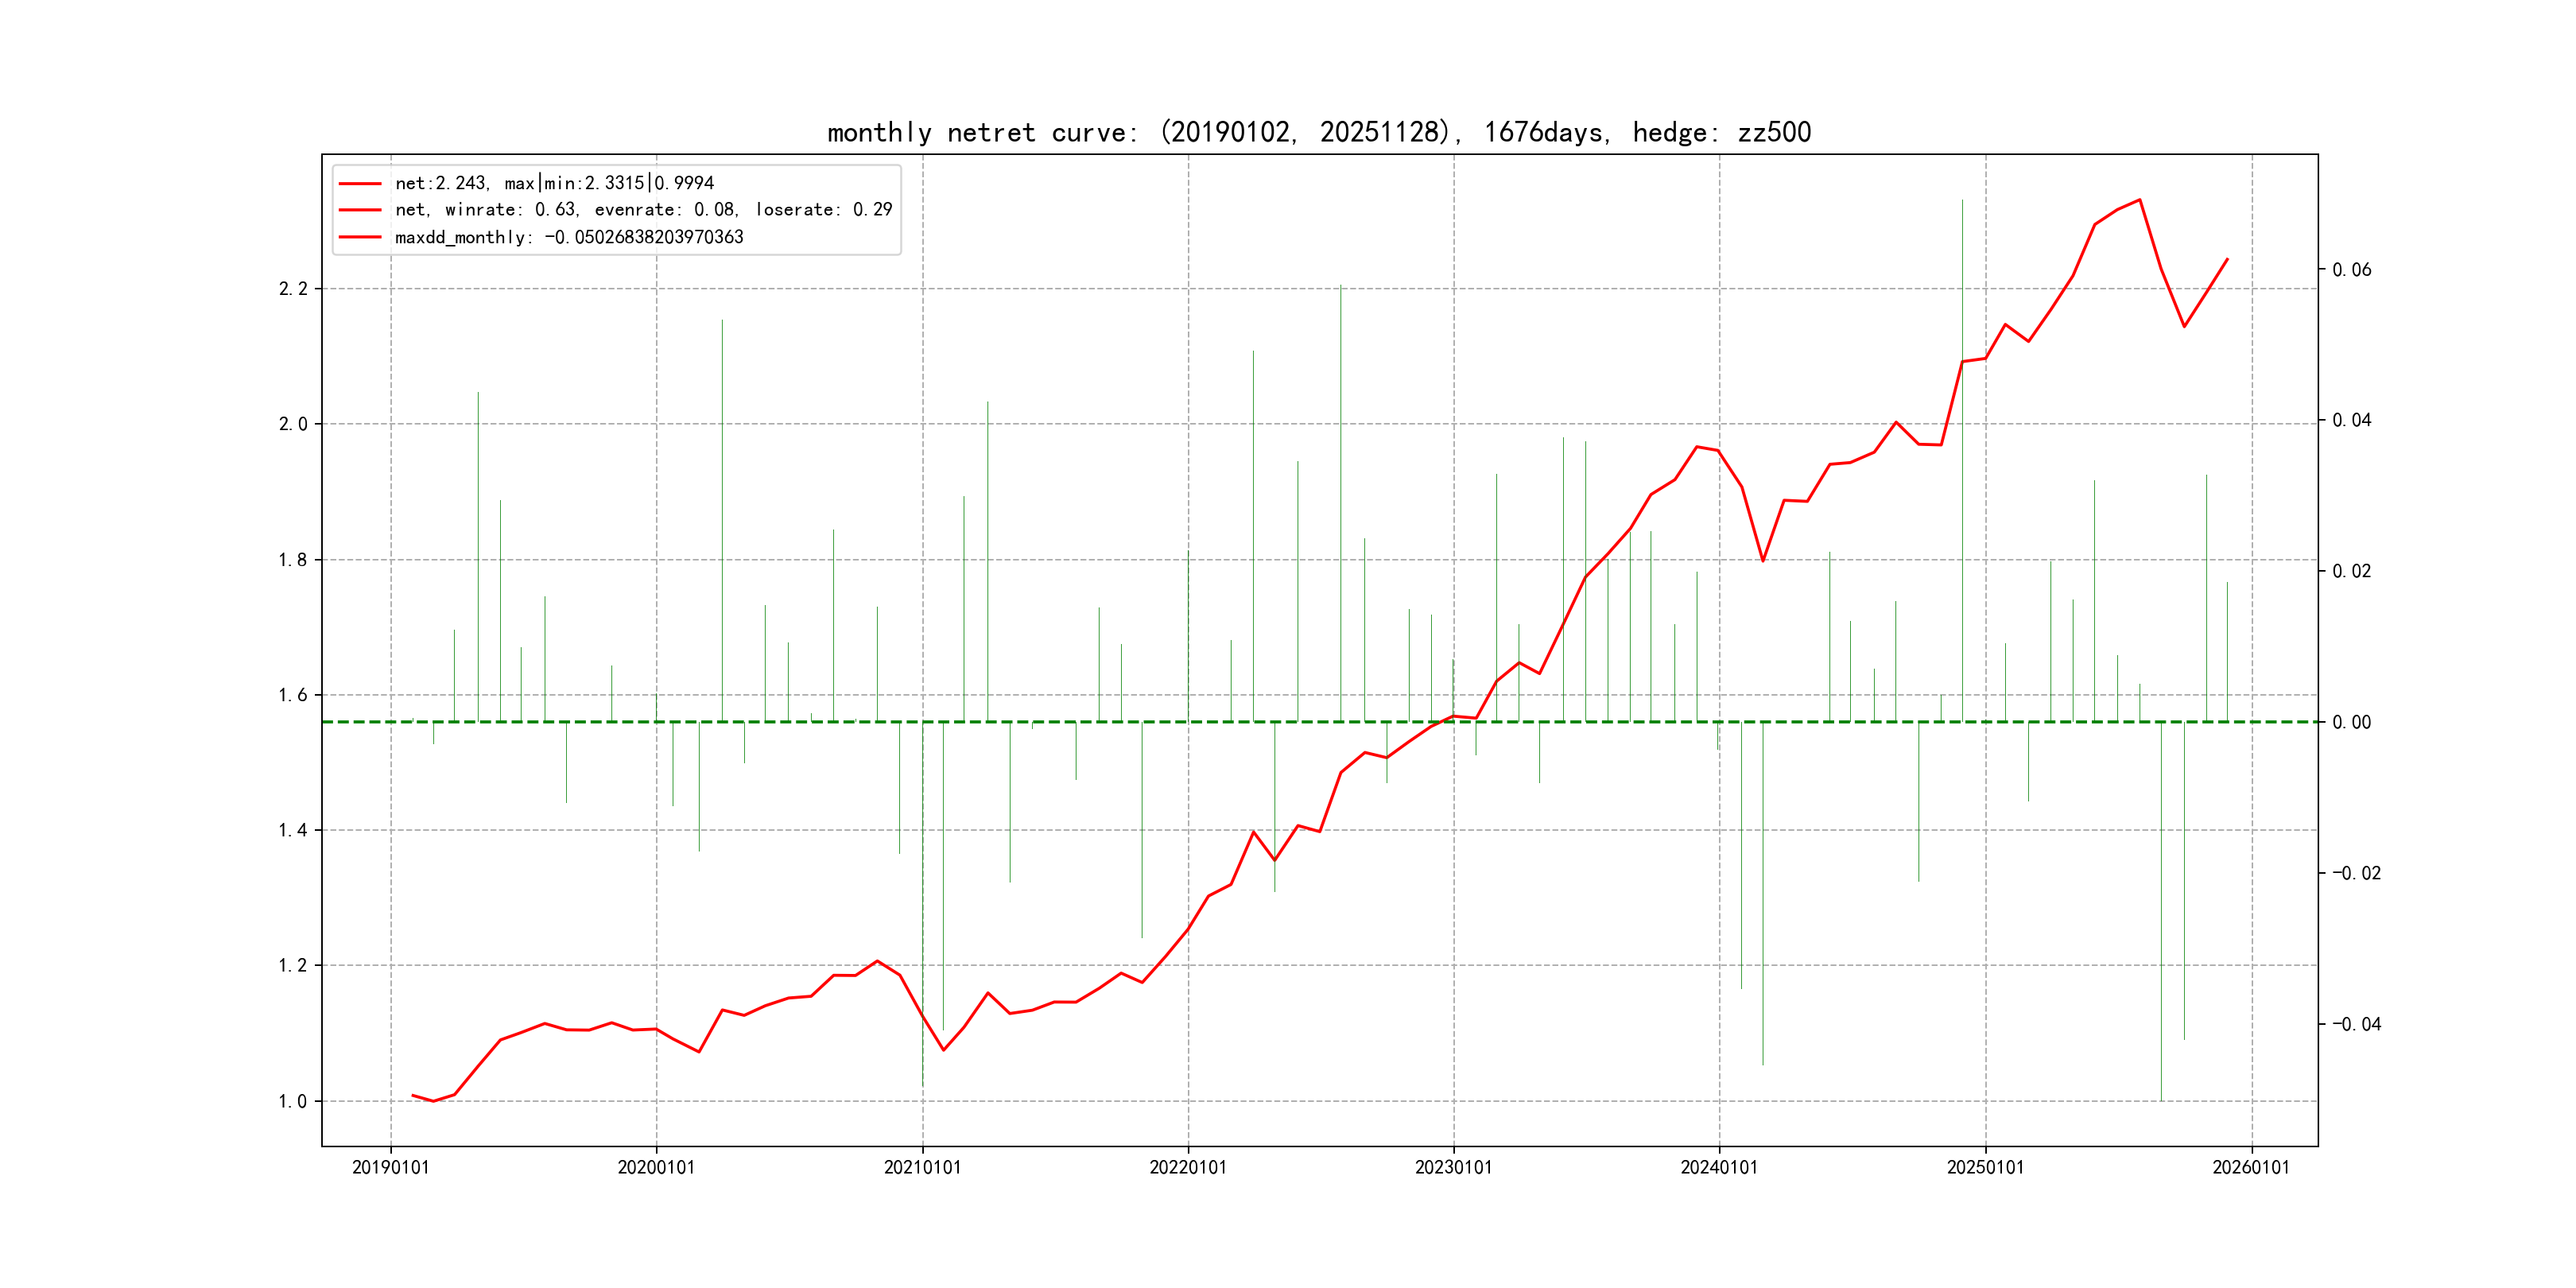Click the 20200101 x-axis tick label

tap(656, 1168)
